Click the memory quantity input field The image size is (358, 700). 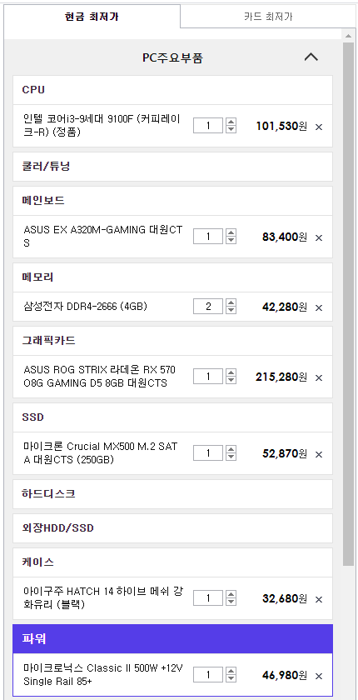[208, 307]
